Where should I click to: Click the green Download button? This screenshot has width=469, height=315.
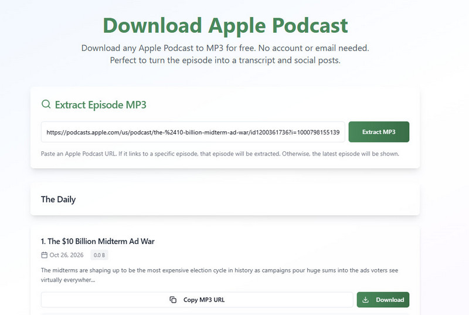[x=383, y=300]
